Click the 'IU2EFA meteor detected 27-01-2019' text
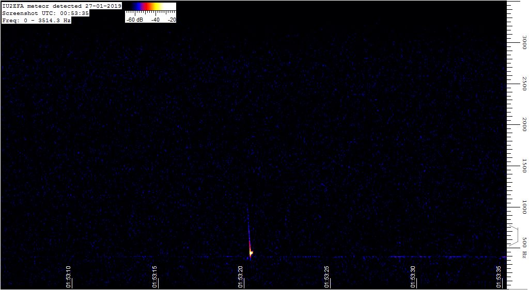This screenshot has width=529, height=290. (62, 6)
